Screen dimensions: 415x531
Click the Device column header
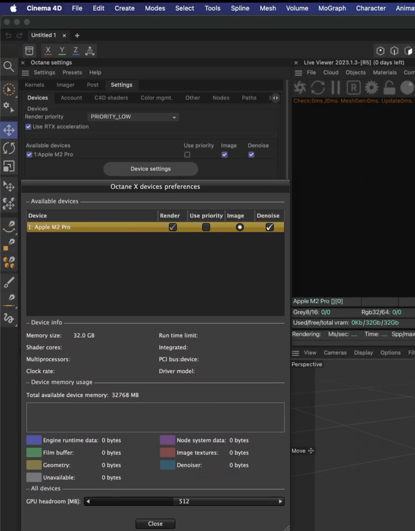(x=92, y=216)
